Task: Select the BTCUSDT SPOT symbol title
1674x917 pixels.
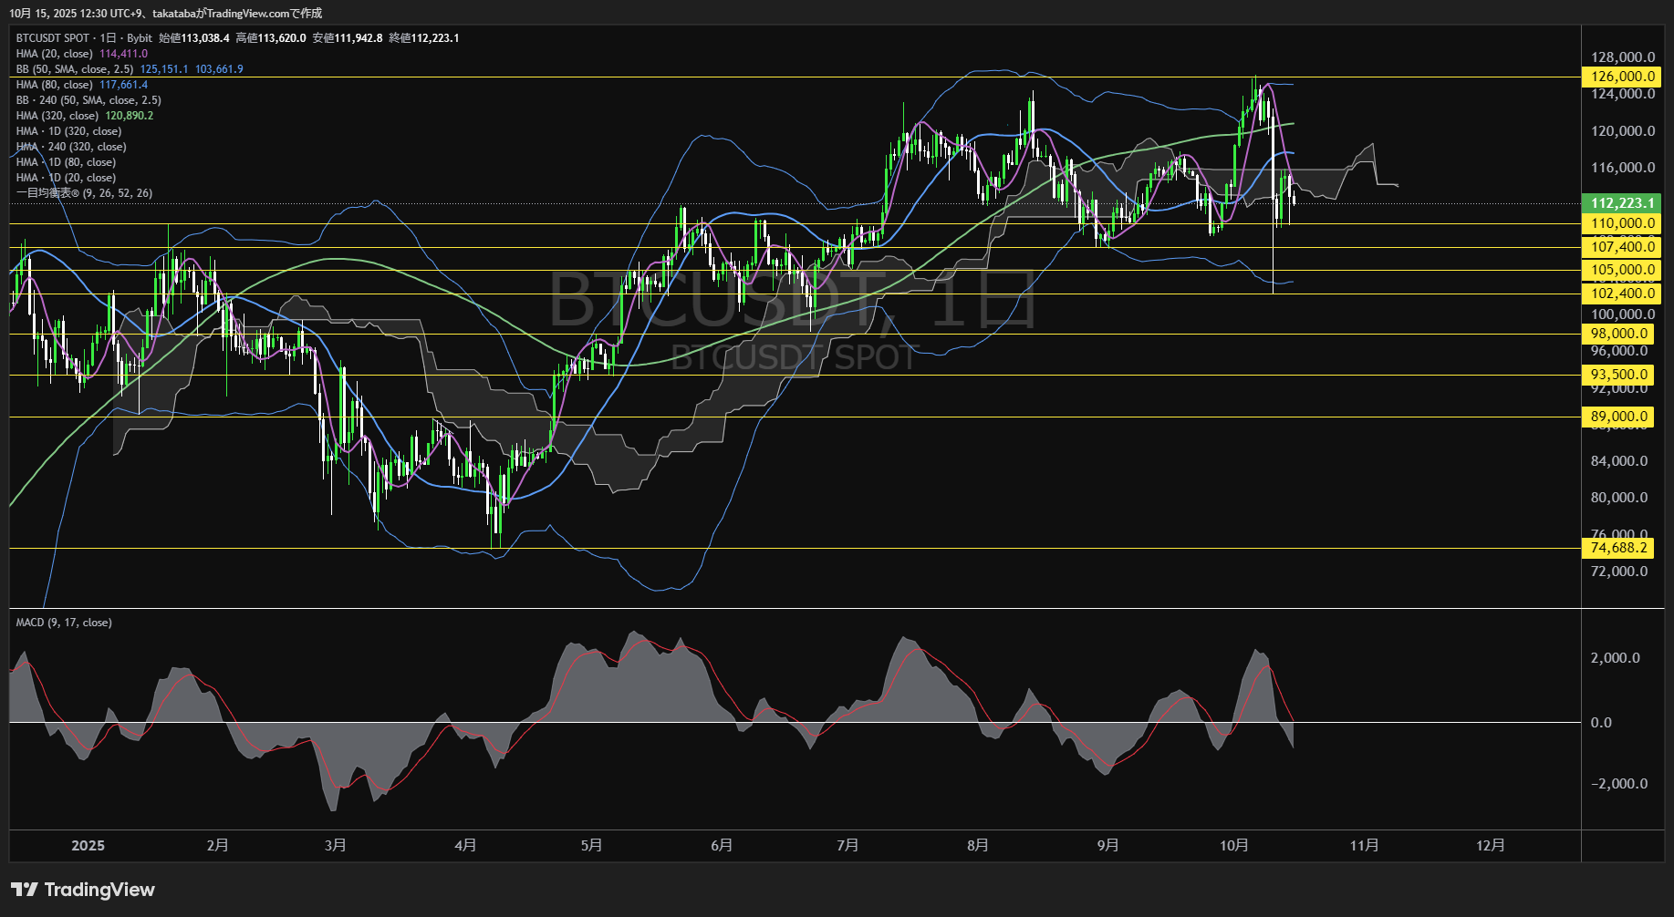Action: click(x=53, y=38)
